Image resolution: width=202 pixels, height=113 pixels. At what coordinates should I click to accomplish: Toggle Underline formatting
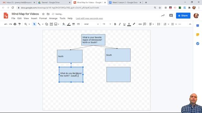pos(124,24)
